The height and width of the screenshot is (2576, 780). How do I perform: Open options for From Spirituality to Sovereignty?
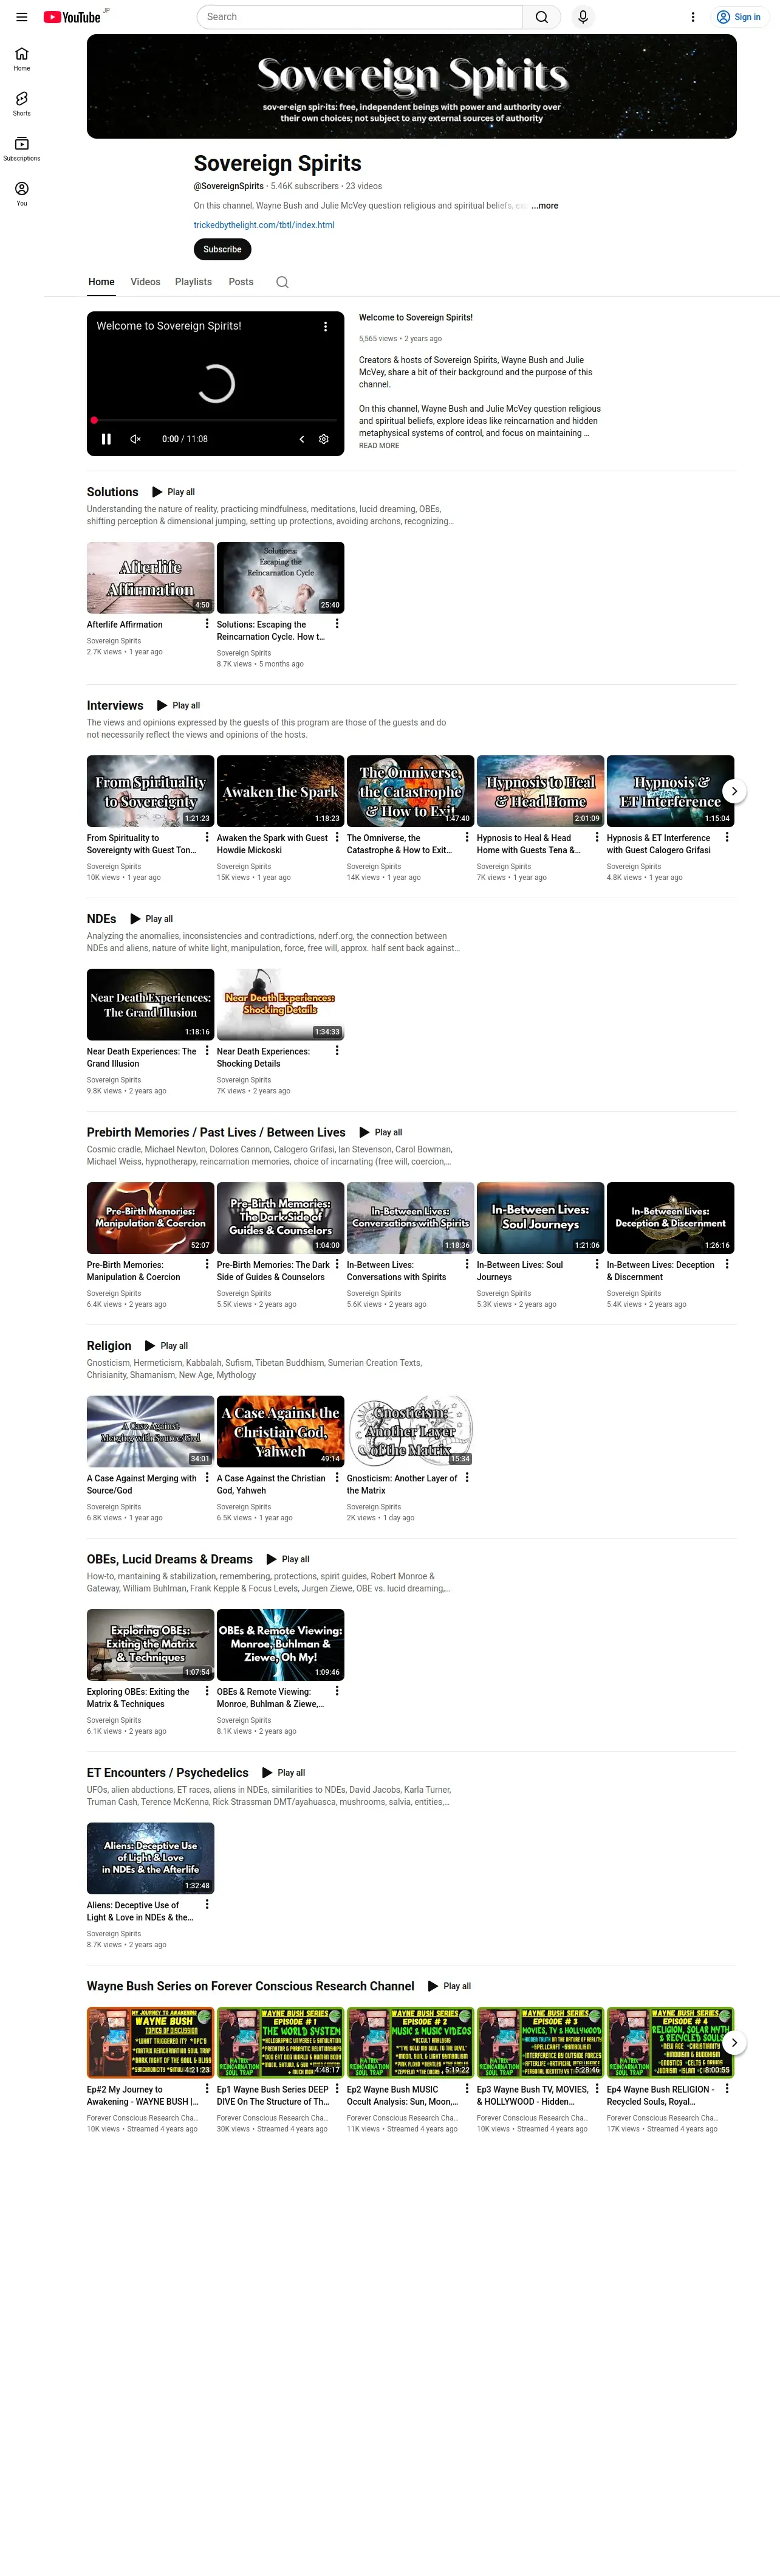(x=207, y=837)
